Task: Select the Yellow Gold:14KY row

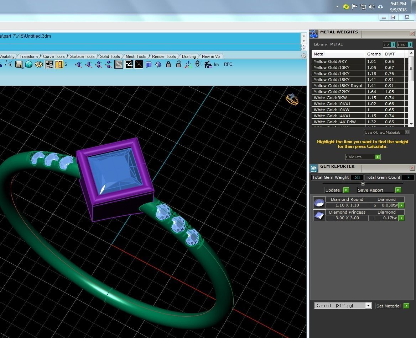Action: coord(360,73)
